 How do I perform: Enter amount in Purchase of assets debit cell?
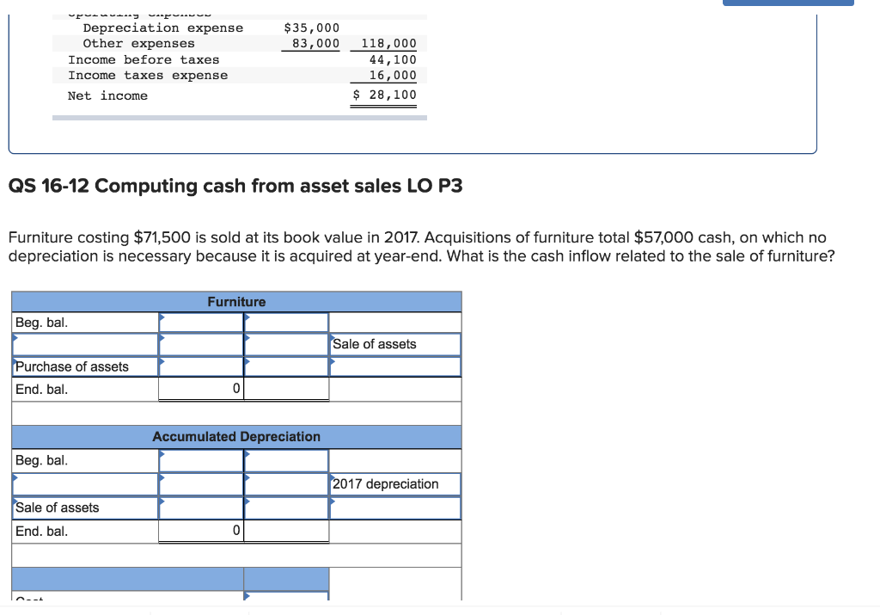(x=200, y=366)
